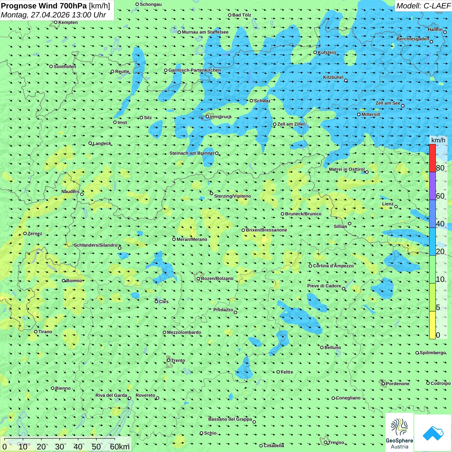Click the yellow 0 km/h legend color
452x452 pixels.
(x=432, y=325)
